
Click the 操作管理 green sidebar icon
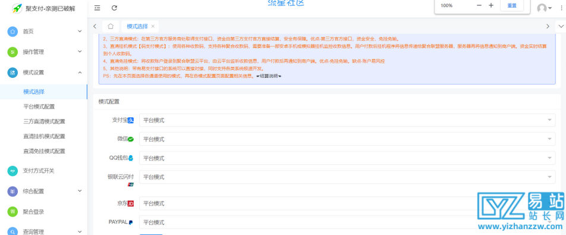pyautogui.click(x=12, y=52)
